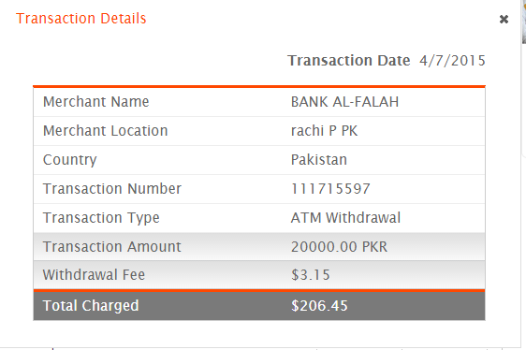Select the rachi P PK location value

coord(325,130)
